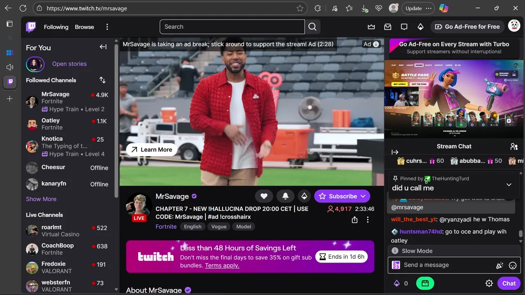The image size is (525, 295).
Task: Collapse the stream chat panel
Action: (x=395, y=152)
